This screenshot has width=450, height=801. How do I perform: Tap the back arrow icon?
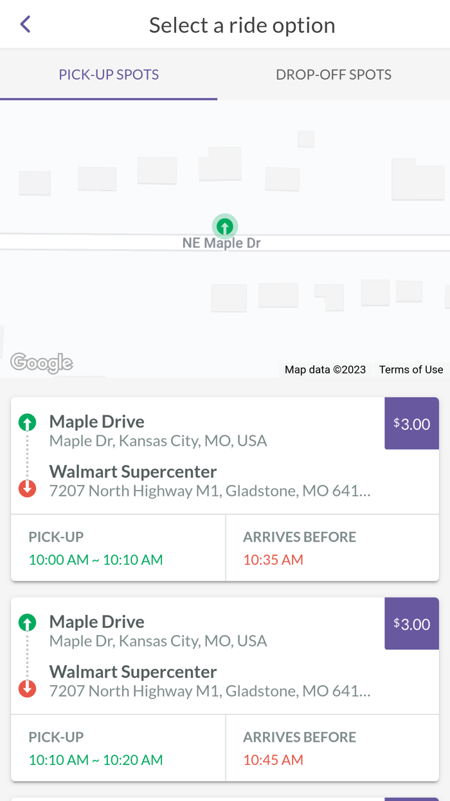tap(26, 24)
